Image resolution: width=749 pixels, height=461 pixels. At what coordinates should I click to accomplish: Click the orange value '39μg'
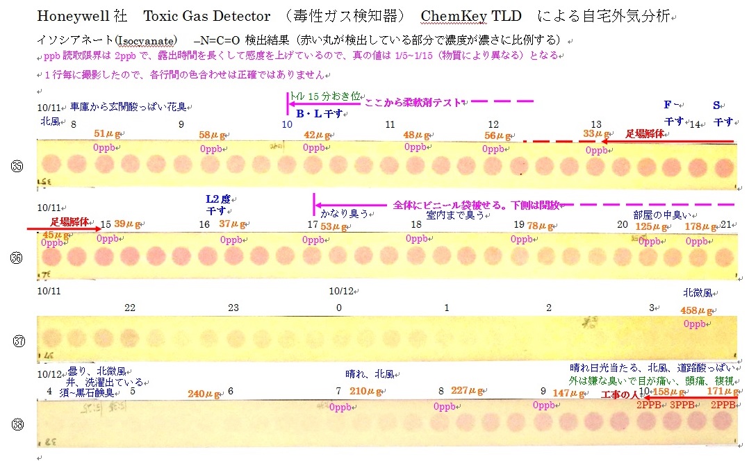click(x=128, y=224)
